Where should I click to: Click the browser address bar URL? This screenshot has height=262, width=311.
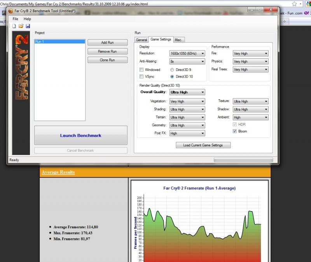click(x=74, y=4)
